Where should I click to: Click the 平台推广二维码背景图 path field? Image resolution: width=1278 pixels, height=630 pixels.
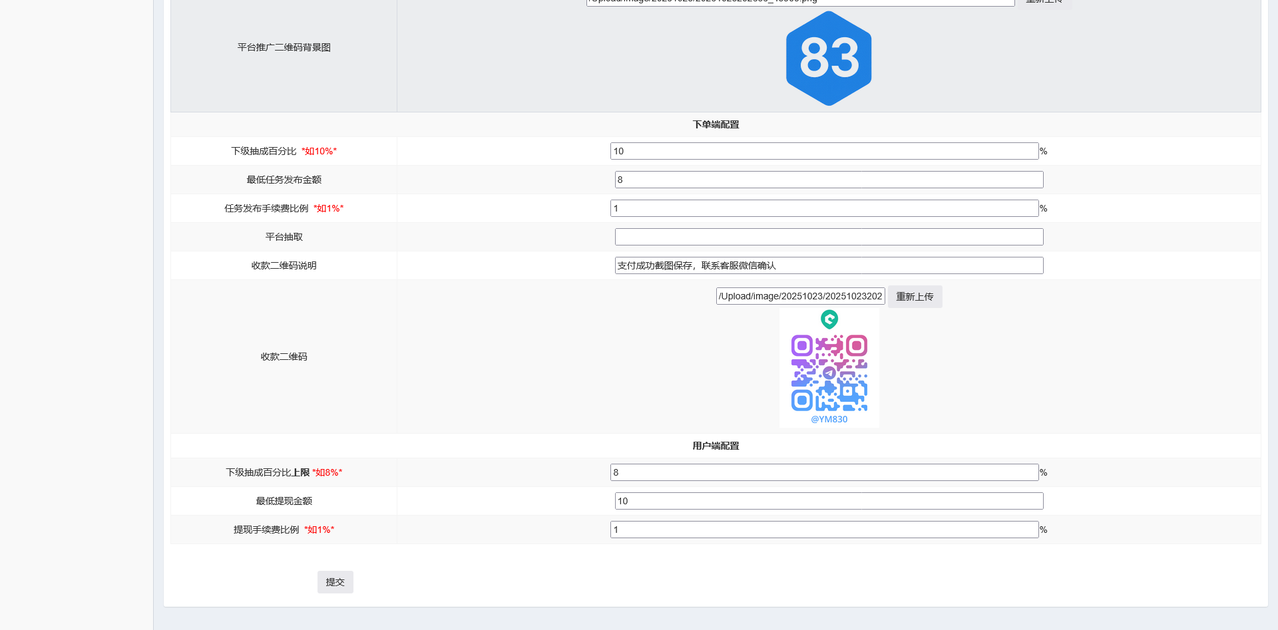point(800,2)
